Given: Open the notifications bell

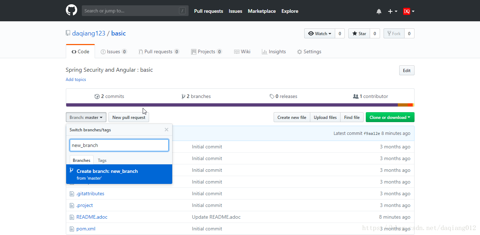Looking at the screenshot, I should (379, 11).
